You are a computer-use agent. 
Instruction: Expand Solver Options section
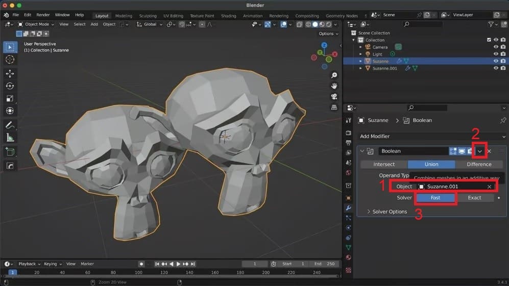coord(386,212)
